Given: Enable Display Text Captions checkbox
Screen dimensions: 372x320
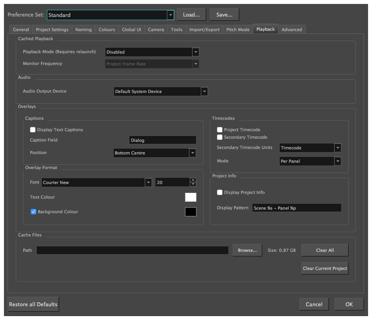Looking at the screenshot, I should click(x=33, y=130).
